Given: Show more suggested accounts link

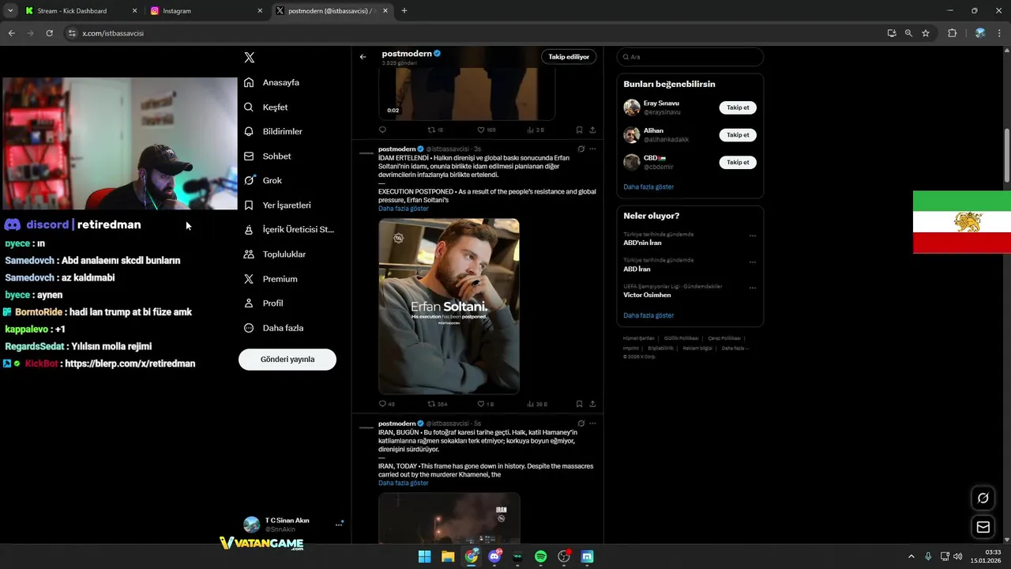Looking at the screenshot, I should 648,187.
